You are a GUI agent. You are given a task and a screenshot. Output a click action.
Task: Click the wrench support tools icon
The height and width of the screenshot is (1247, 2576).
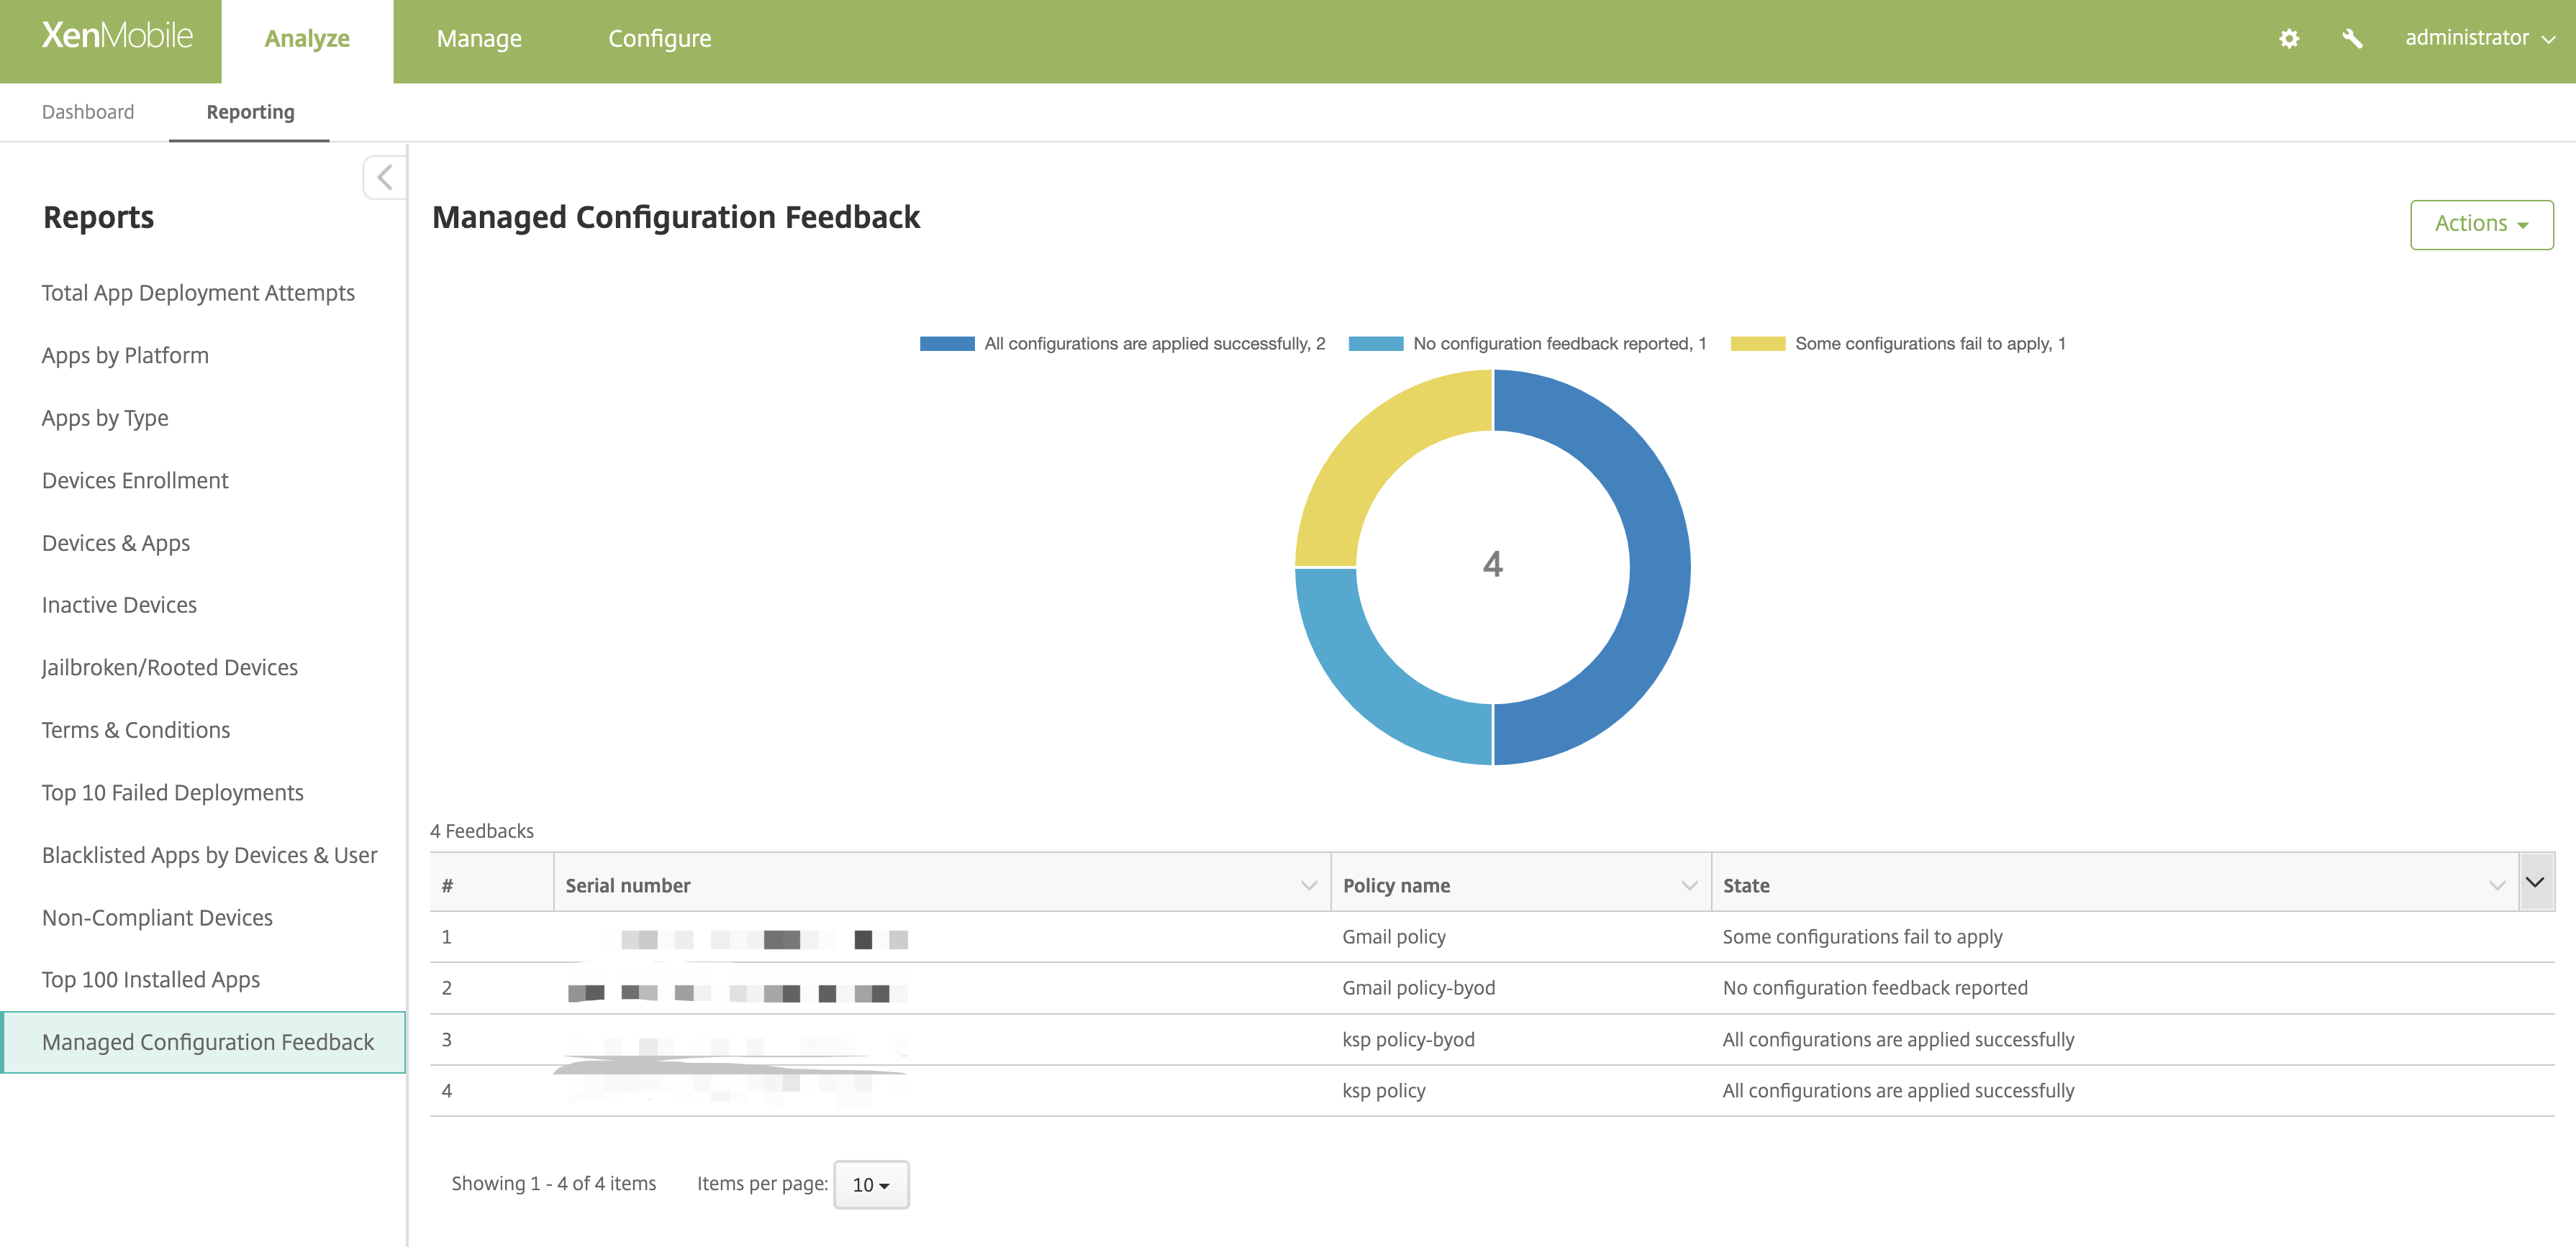click(x=2352, y=38)
